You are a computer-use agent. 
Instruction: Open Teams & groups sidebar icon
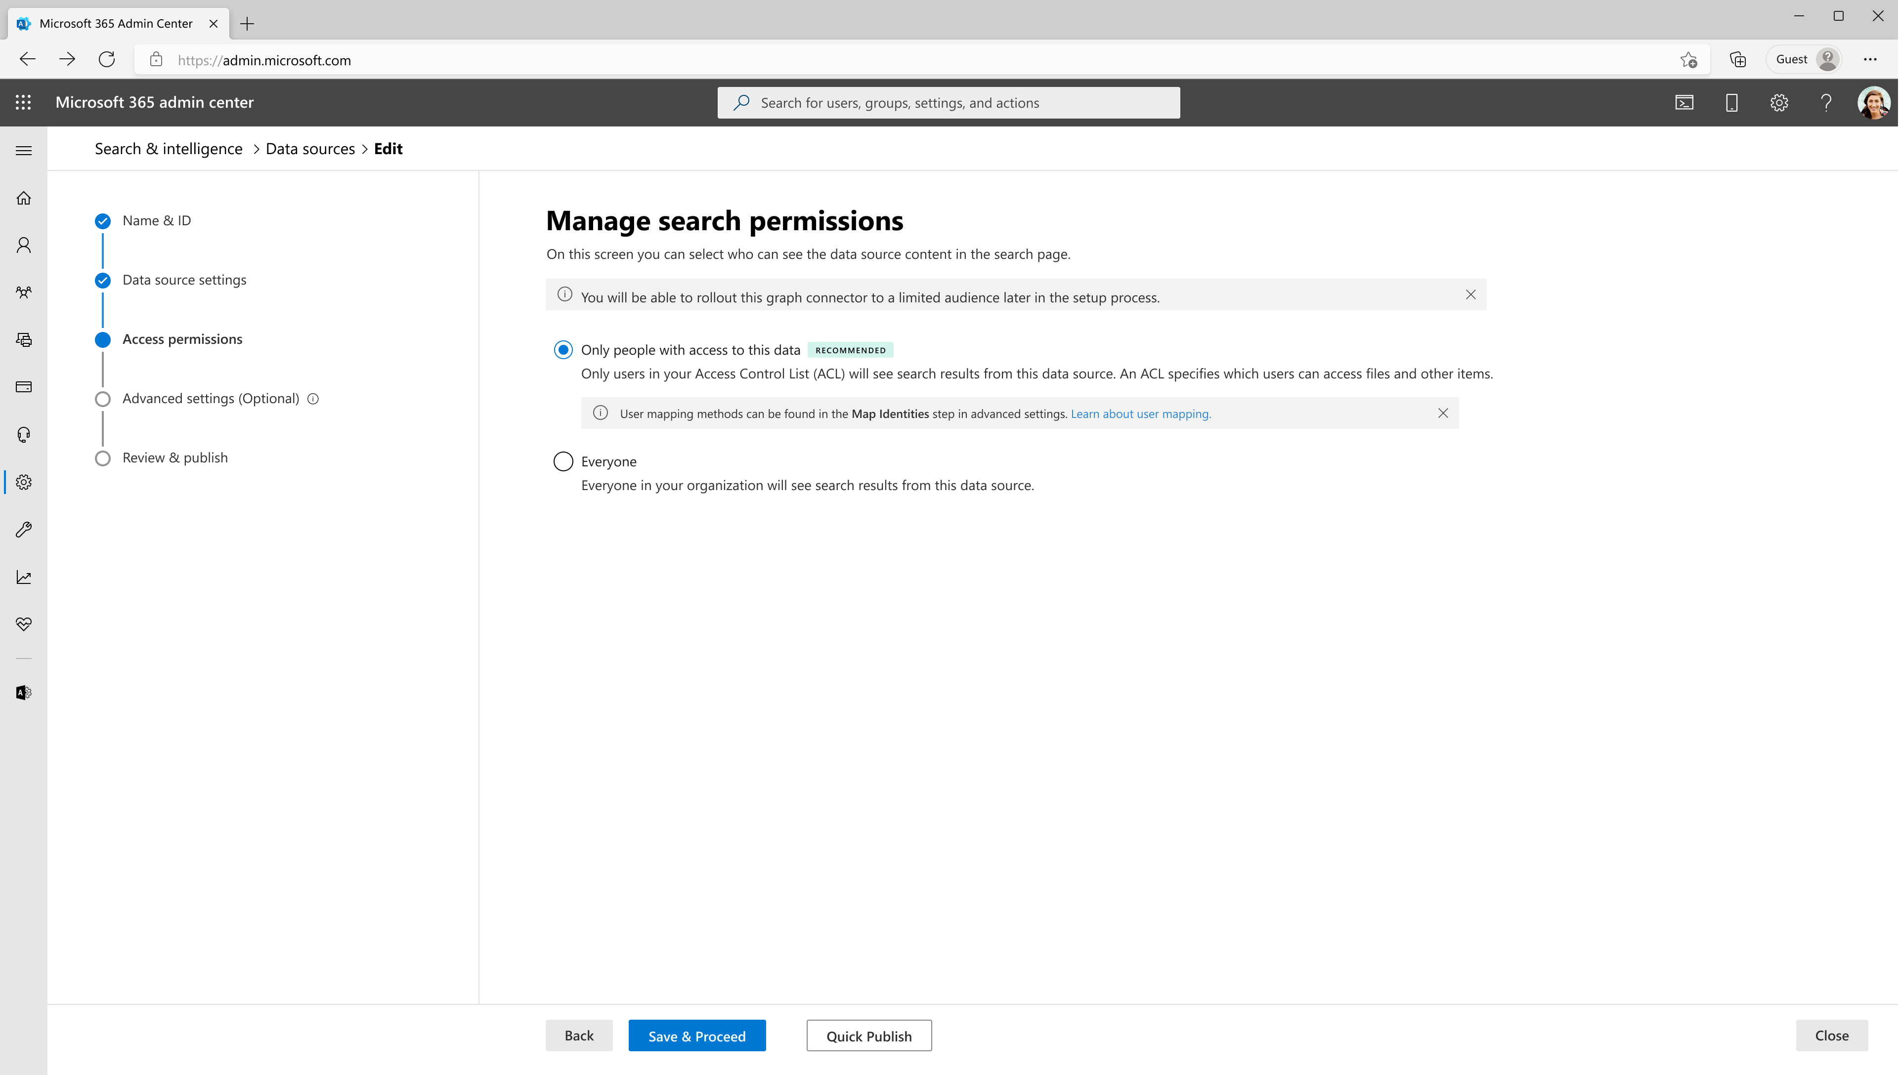[24, 292]
